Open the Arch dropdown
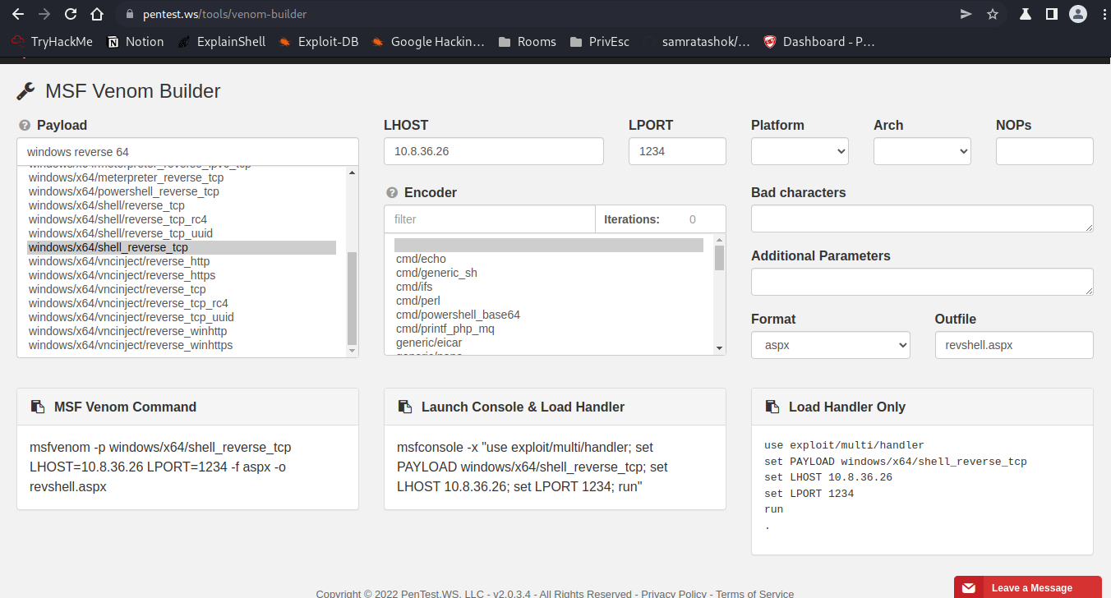The height and width of the screenshot is (598, 1111). pos(922,151)
